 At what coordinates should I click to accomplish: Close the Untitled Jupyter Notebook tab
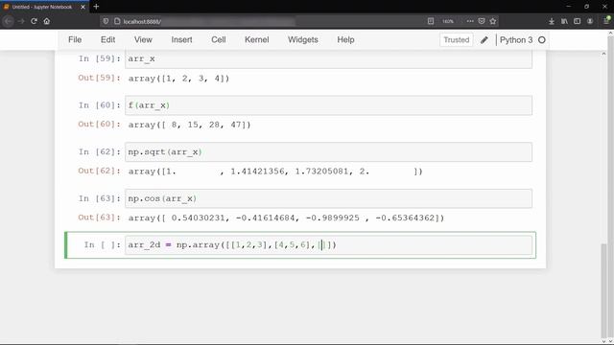click(83, 7)
